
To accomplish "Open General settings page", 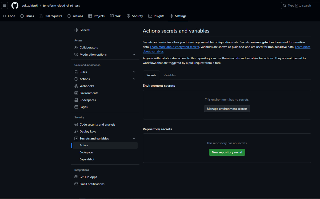I will point(105,30).
